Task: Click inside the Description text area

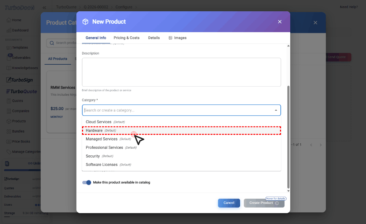Action: (x=182, y=72)
